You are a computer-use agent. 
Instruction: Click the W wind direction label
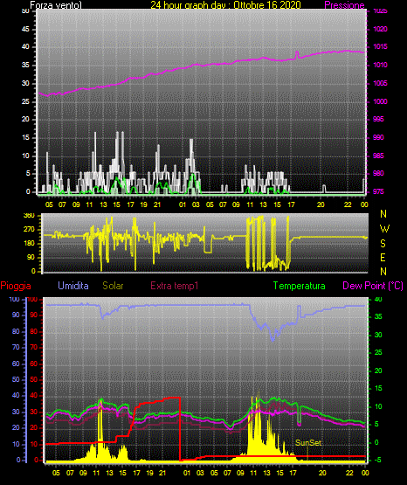[384, 229]
